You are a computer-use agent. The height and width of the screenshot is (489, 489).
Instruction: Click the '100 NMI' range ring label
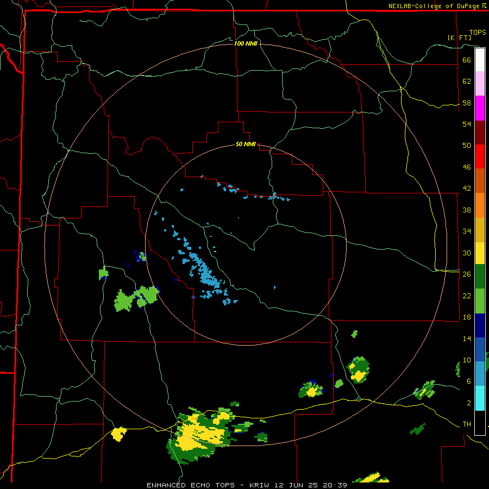[x=246, y=43]
